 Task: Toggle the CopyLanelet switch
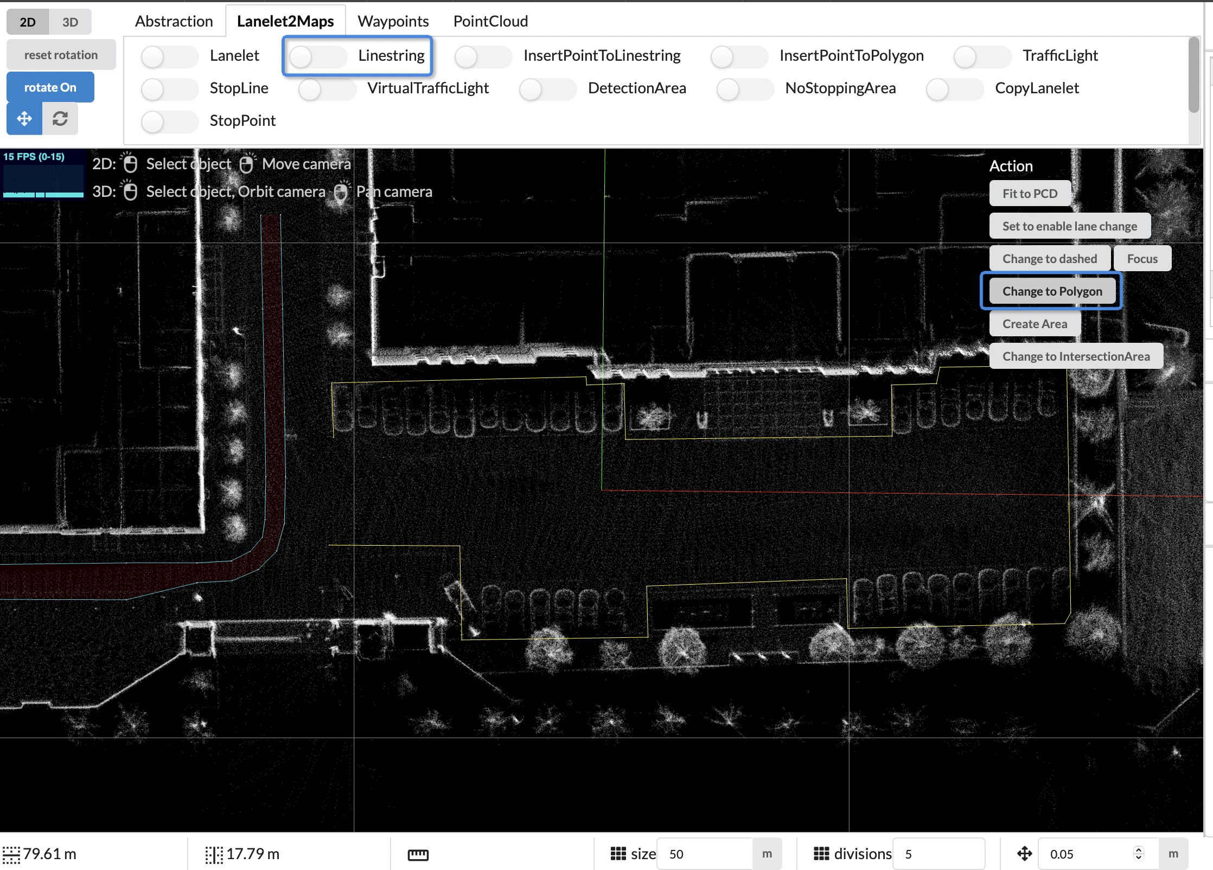tap(955, 88)
